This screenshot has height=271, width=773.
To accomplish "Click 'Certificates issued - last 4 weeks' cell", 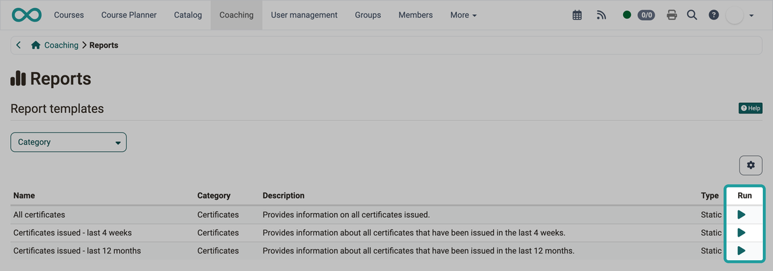I will tap(73, 233).
